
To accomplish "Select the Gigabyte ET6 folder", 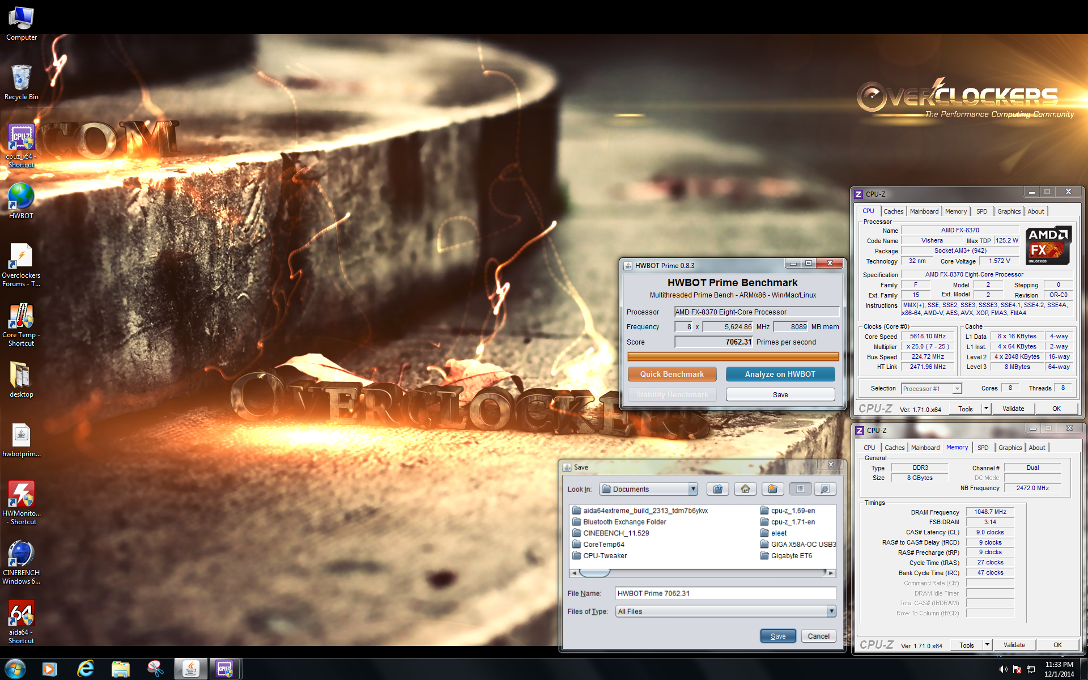I will 787,556.
